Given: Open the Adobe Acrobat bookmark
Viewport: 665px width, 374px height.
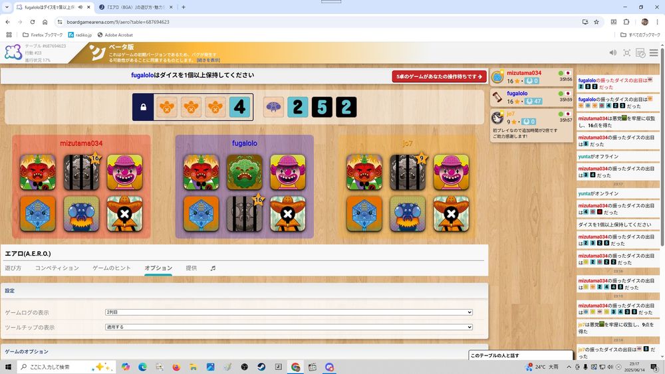Looking at the screenshot, I should click(115, 35).
